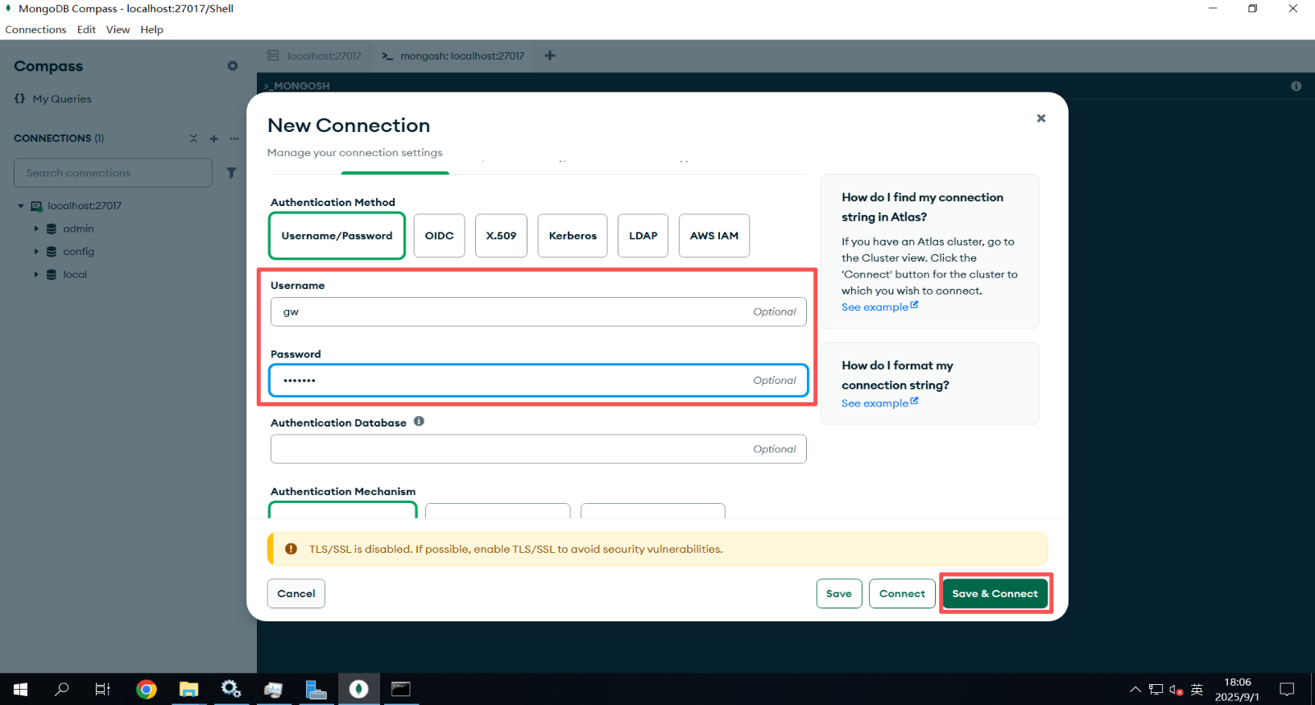
Task: Focus the Password input field
Action: (x=539, y=381)
